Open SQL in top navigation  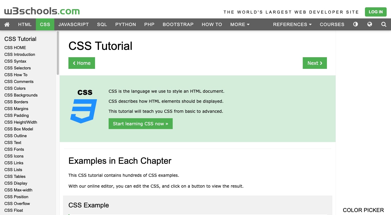pos(102,24)
